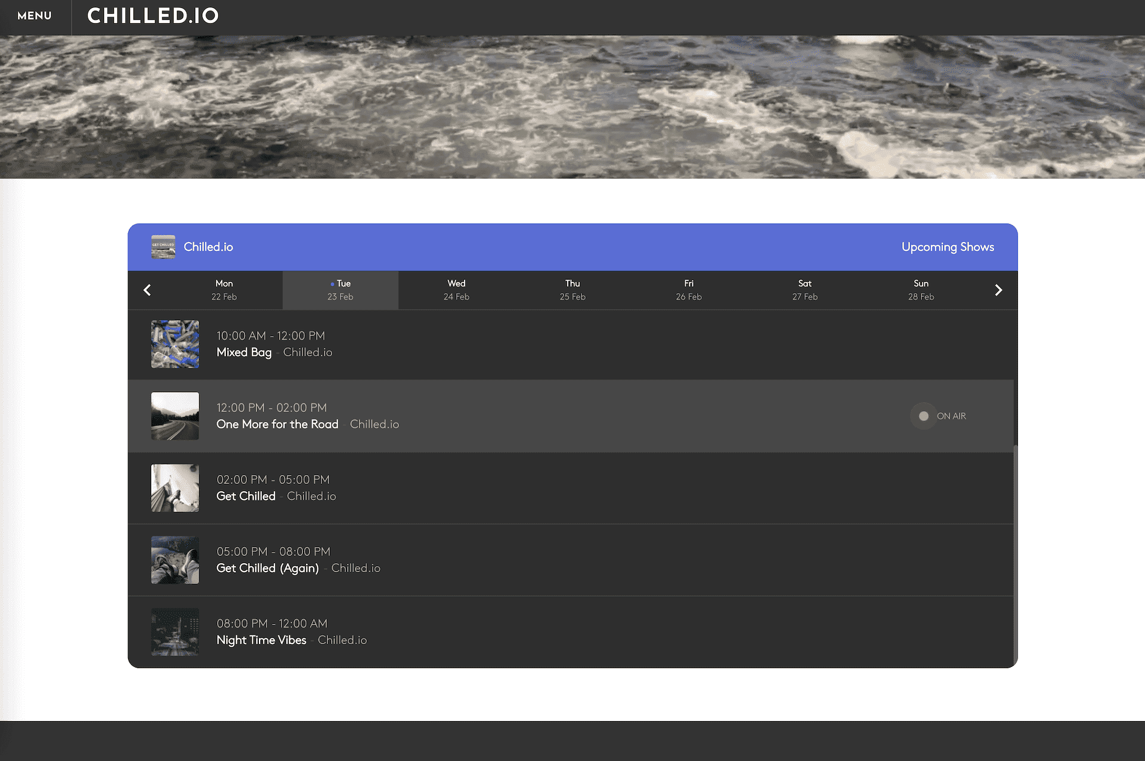This screenshot has height=761, width=1145.
Task: Click the Upcoming Shows button
Action: pyautogui.click(x=947, y=246)
